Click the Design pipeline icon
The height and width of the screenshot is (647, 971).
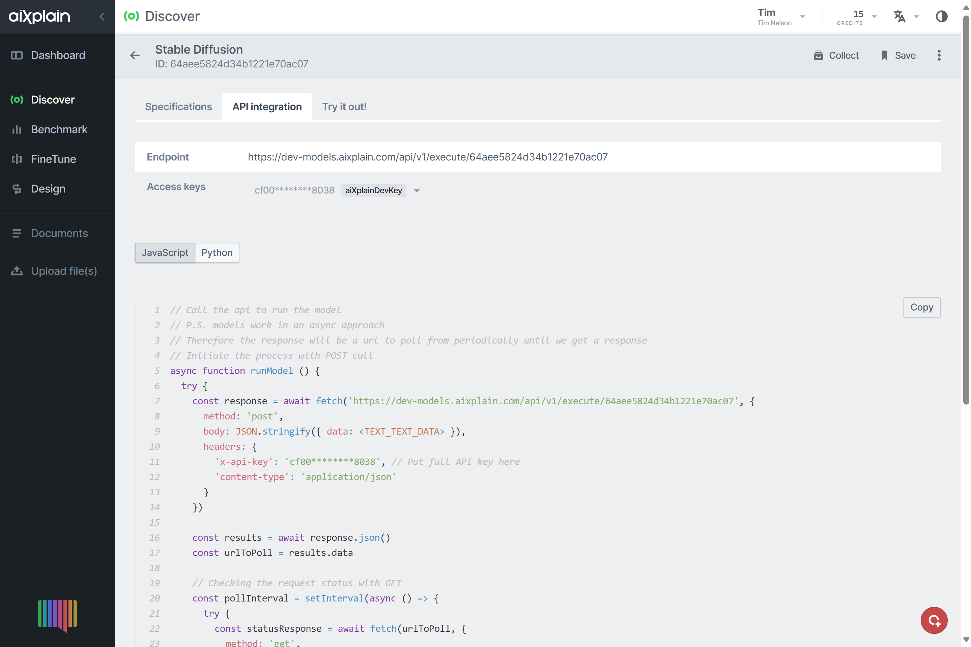click(x=17, y=189)
